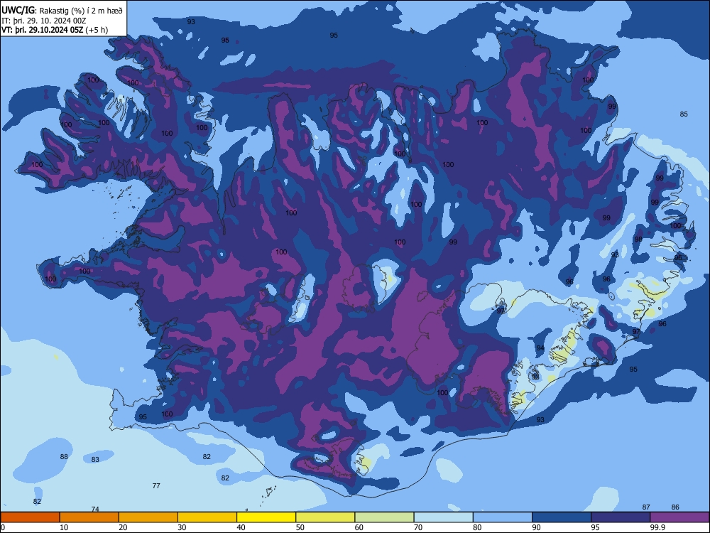This screenshot has width=710, height=533.
Task: Click the title 'UWC/IG: Rakastig (%) í 2 m hæð'
Action: point(62,11)
